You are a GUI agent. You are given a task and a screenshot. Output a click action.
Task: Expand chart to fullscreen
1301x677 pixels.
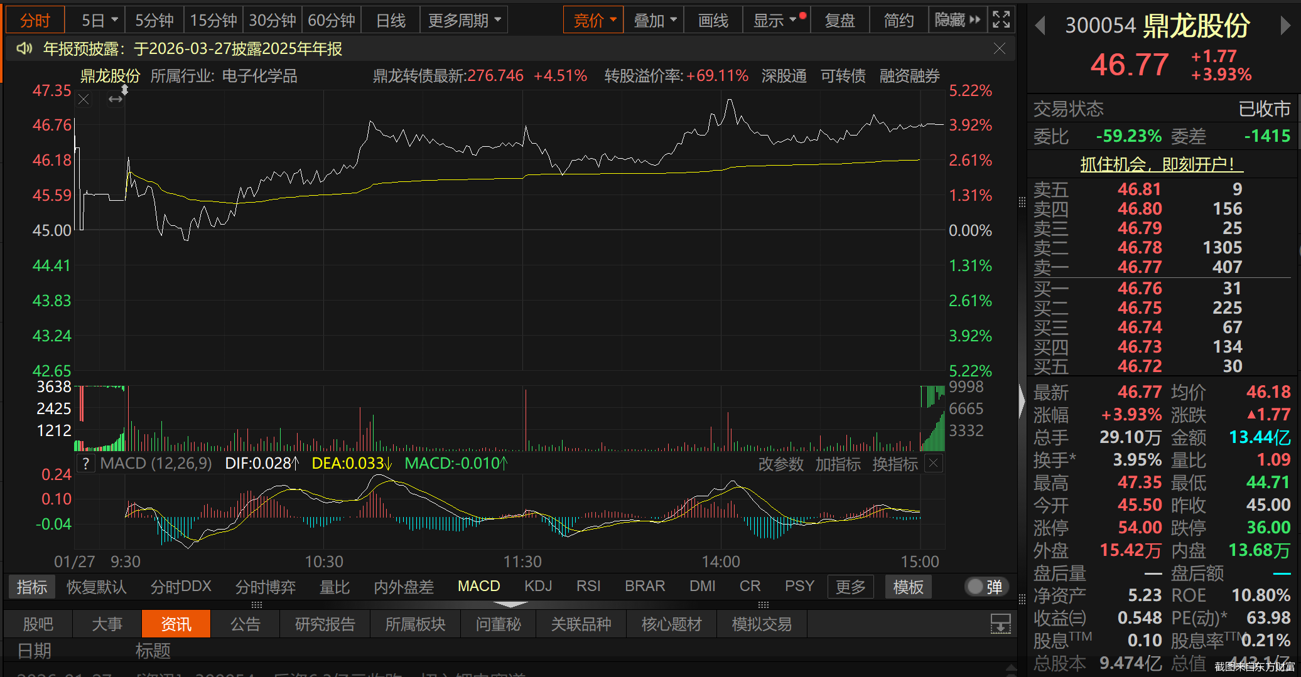[x=1001, y=19]
